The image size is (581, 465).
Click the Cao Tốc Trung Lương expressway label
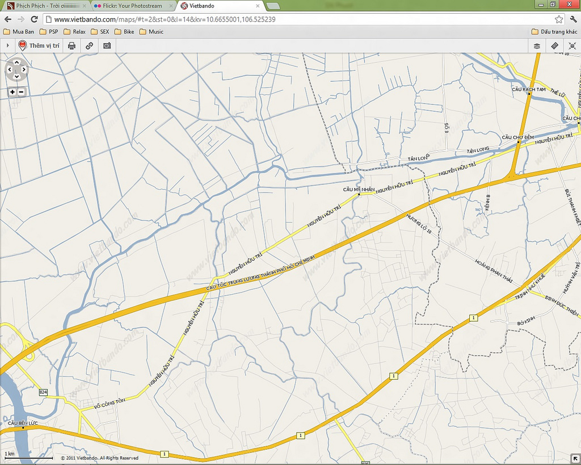pyautogui.click(x=260, y=272)
